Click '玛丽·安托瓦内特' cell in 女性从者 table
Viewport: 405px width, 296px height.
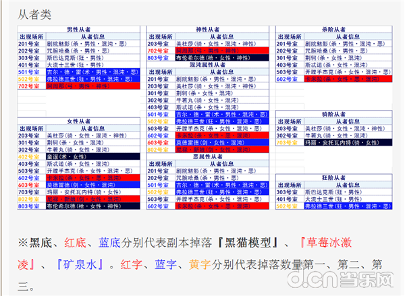click(93, 191)
